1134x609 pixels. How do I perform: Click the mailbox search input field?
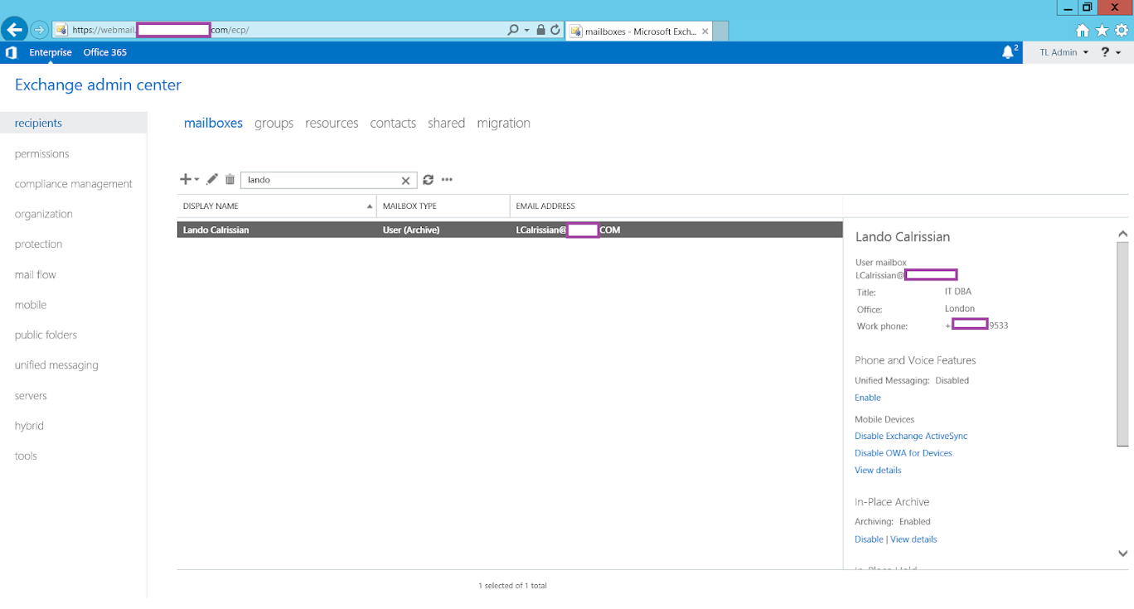point(319,180)
